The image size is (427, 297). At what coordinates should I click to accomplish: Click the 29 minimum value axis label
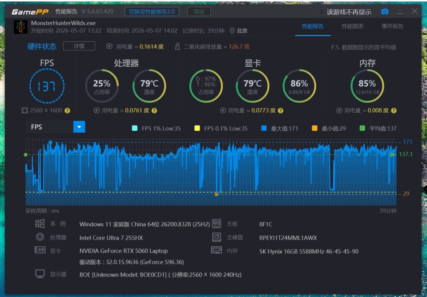pos(406,194)
